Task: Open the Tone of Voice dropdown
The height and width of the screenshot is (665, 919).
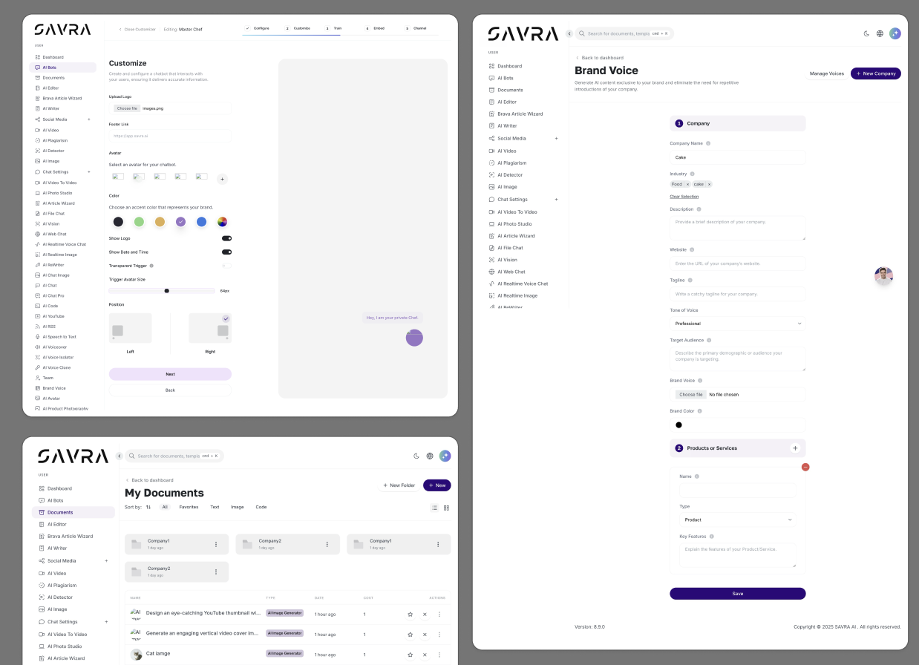Action: point(737,324)
